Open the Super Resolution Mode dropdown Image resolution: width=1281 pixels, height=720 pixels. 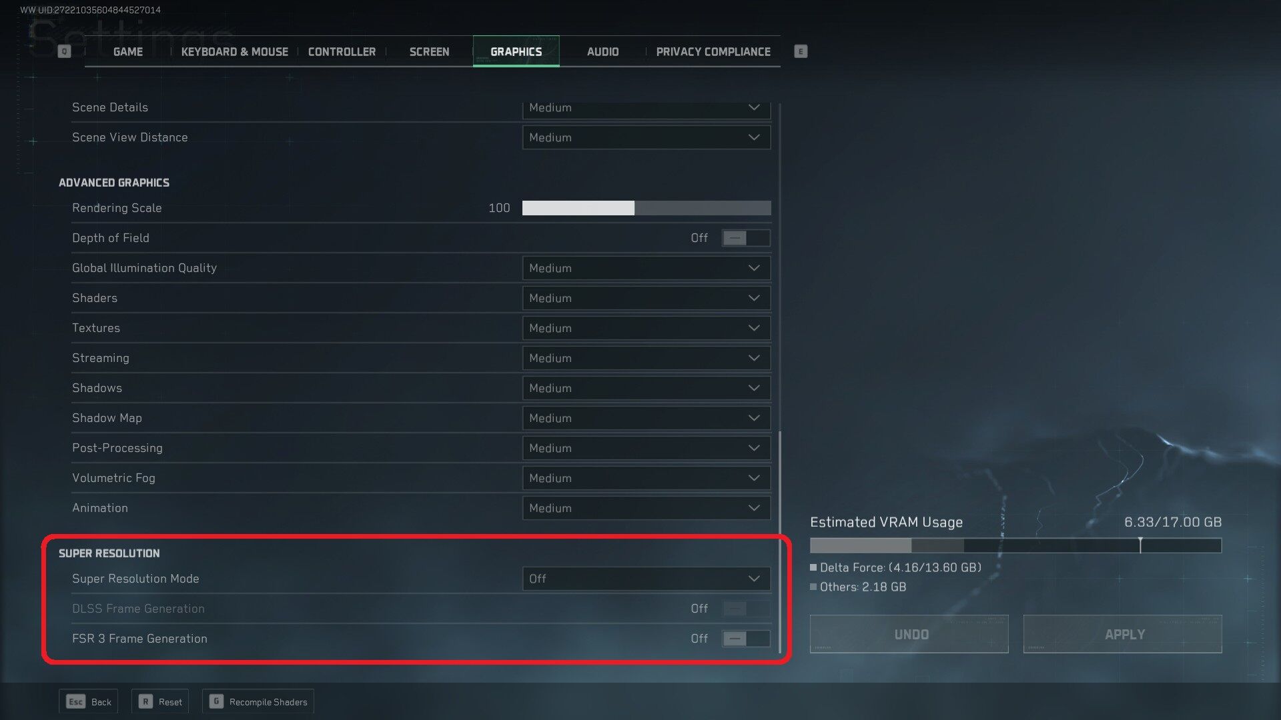(x=647, y=579)
